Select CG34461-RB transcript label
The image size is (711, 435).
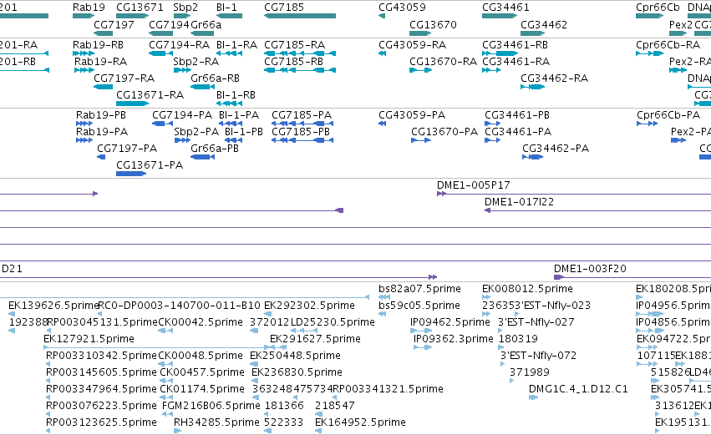[x=515, y=45]
